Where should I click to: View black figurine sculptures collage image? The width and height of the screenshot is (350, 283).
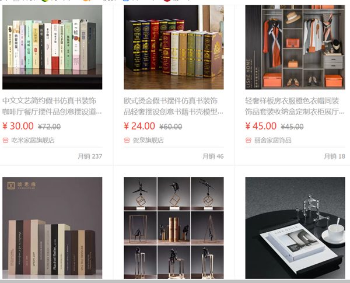tap(174, 228)
